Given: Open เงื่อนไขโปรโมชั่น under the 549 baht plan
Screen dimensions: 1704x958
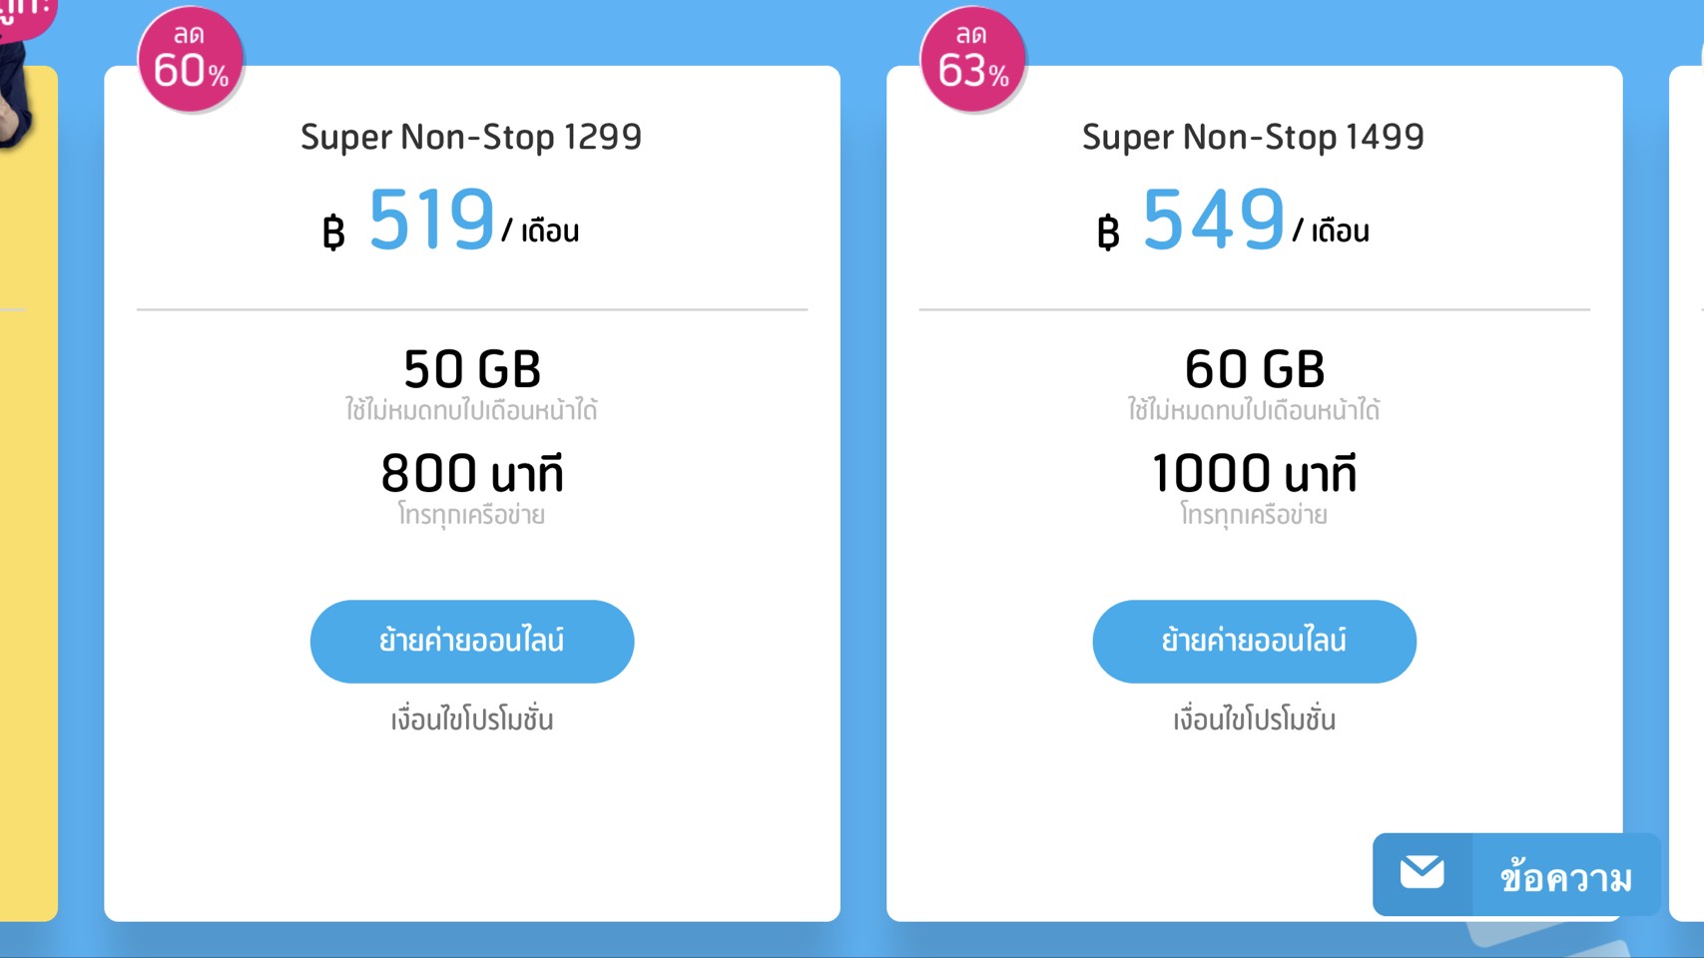Looking at the screenshot, I should [1254, 719].
